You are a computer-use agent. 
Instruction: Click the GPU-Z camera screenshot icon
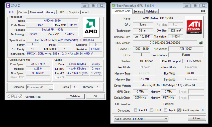[203, 11]
